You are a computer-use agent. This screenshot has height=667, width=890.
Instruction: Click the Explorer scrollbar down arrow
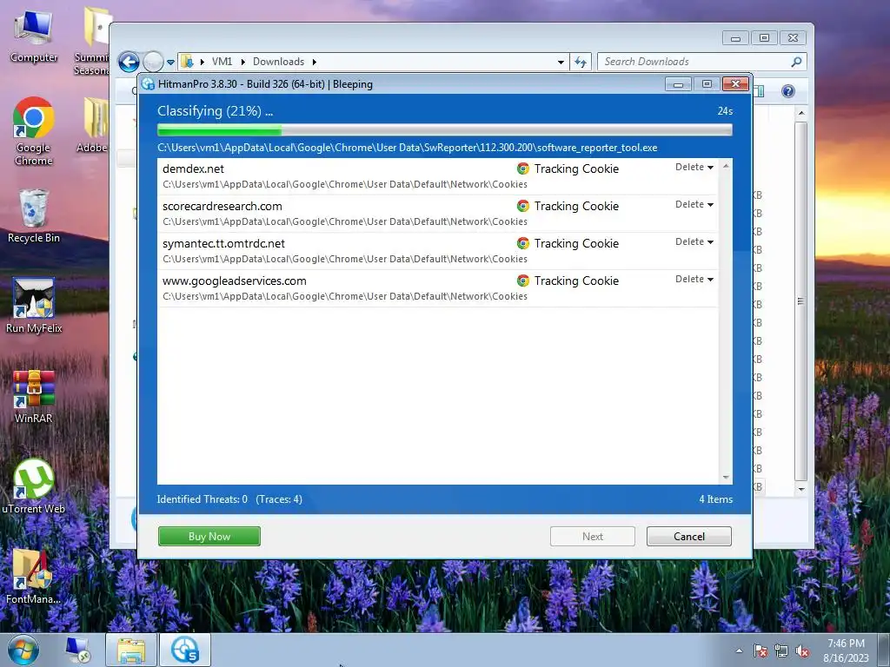[800, 489]
